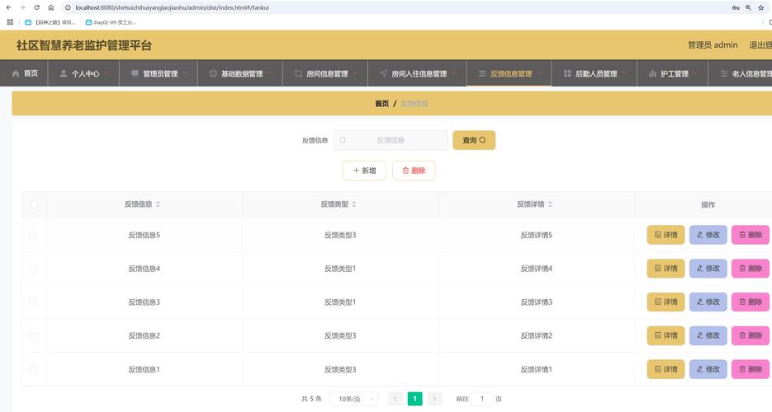This screenshot has width=772, height=412.
Task: Click the address bar URL
Action: point(172,7)
